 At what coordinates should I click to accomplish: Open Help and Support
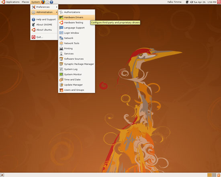pos(44,19)
